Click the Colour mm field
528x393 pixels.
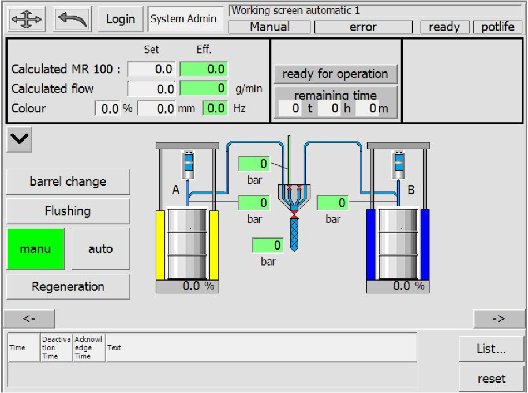(x=156, y=108)
